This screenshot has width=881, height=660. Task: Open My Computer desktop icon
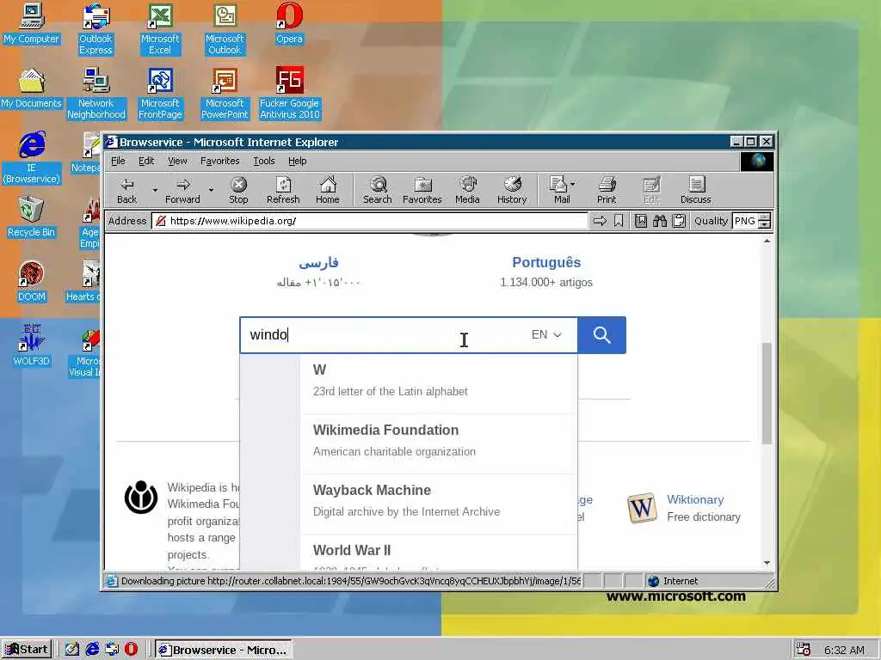click(31, 23)
